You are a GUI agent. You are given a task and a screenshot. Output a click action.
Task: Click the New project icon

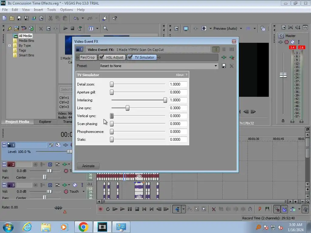(x=4, y=18)
